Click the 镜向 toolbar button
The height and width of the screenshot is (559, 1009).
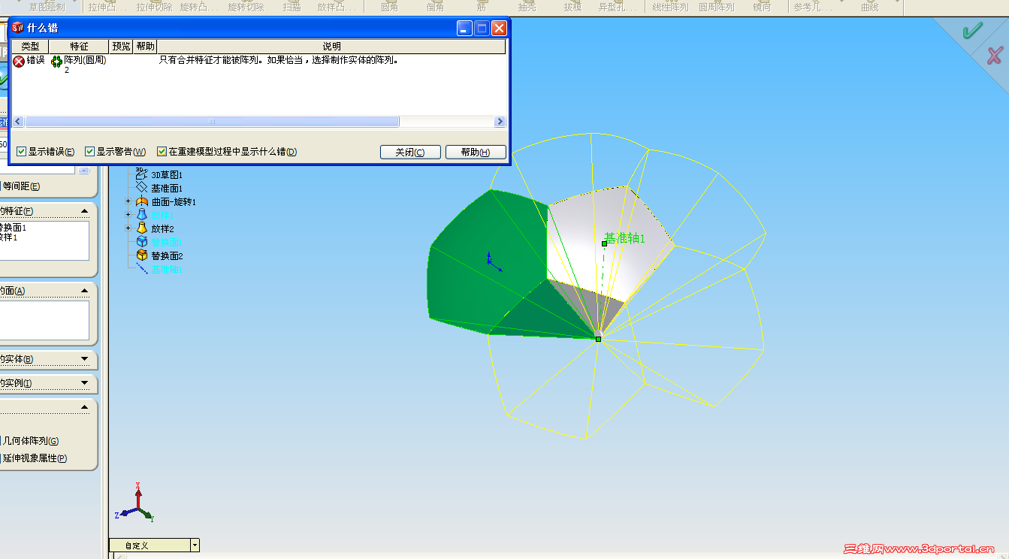[x=762, y=7]
